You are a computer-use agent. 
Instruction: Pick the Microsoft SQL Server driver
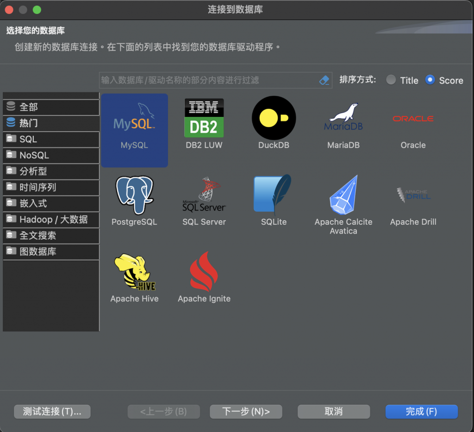click(204, 201)
